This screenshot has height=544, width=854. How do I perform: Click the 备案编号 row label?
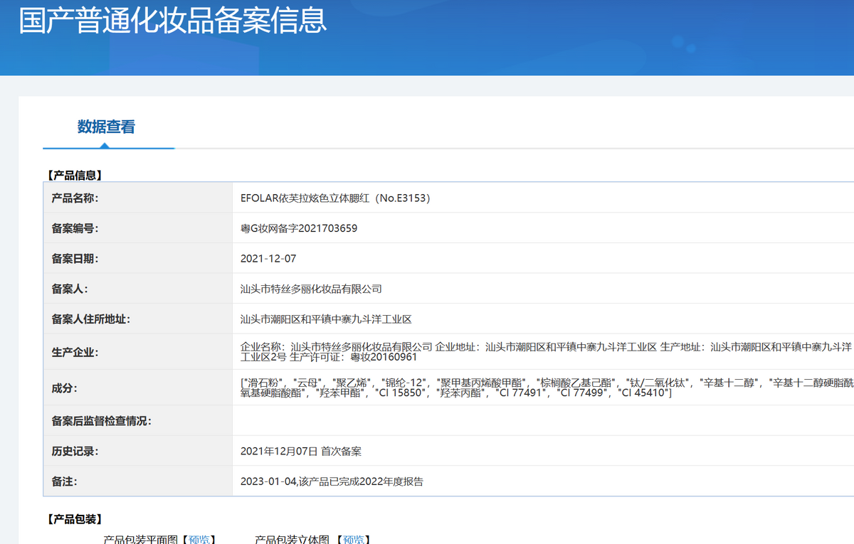tap(75, 228)
